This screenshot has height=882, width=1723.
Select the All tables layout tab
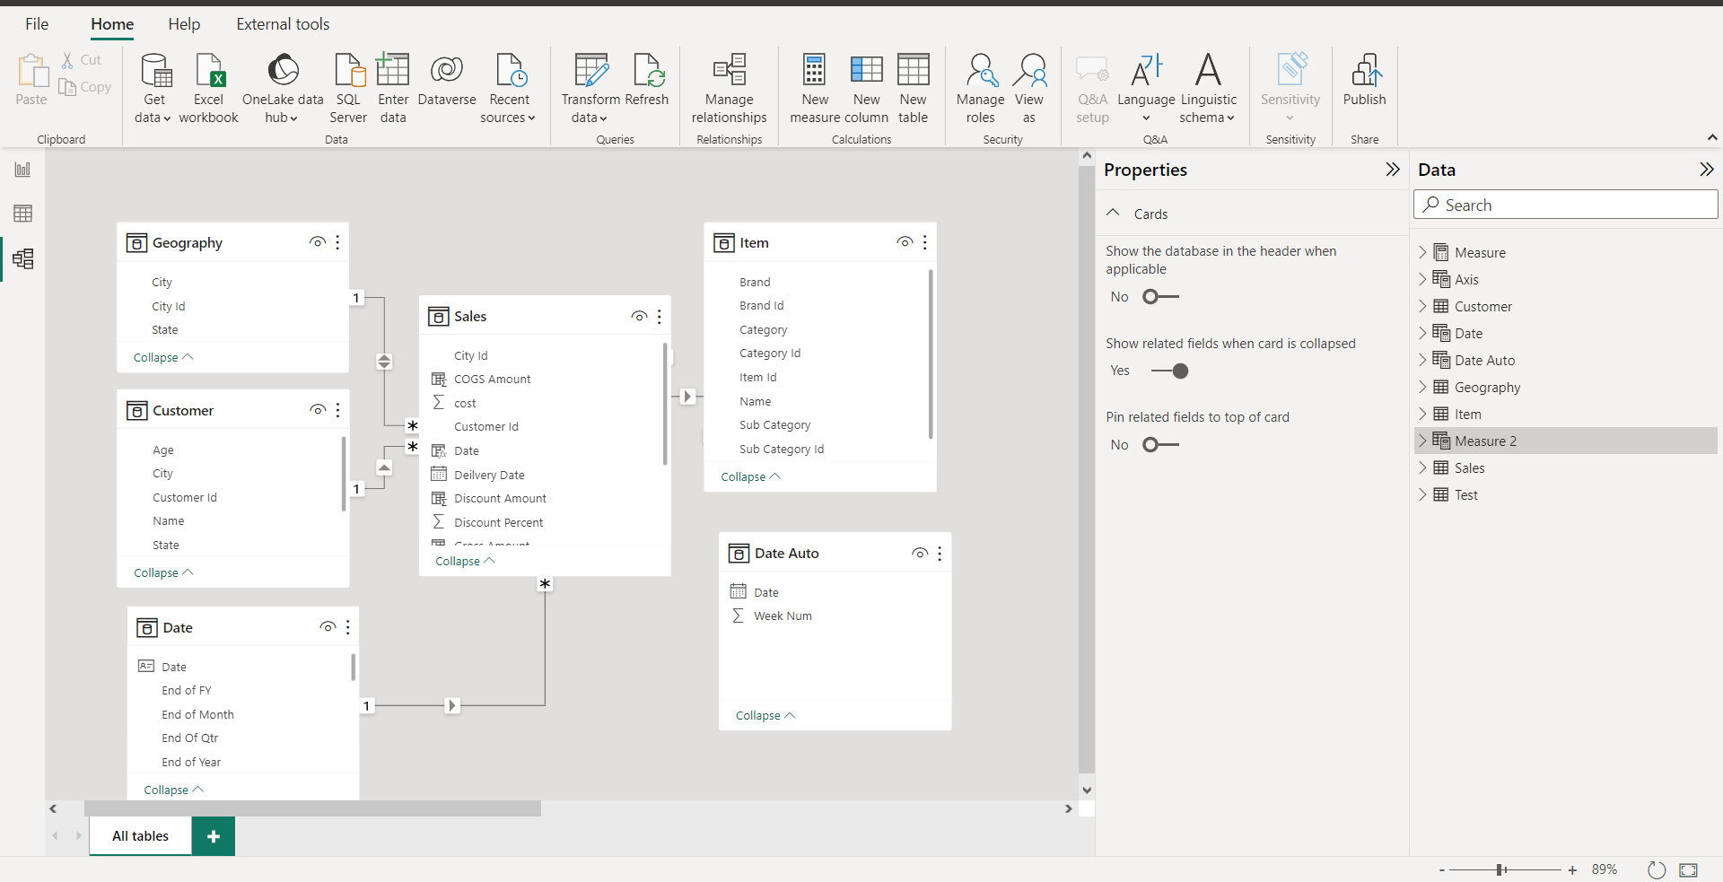click(140, 836)
